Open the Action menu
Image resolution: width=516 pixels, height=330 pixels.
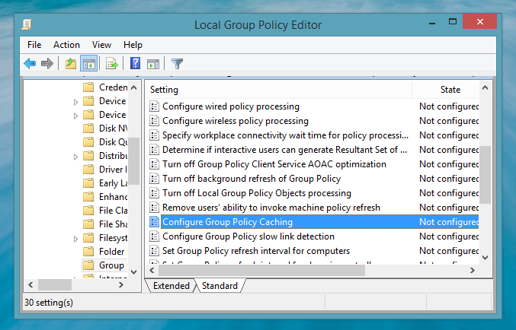tap(66, 45)
